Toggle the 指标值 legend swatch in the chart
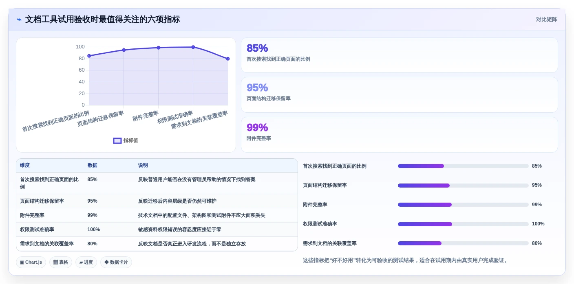 117,141
